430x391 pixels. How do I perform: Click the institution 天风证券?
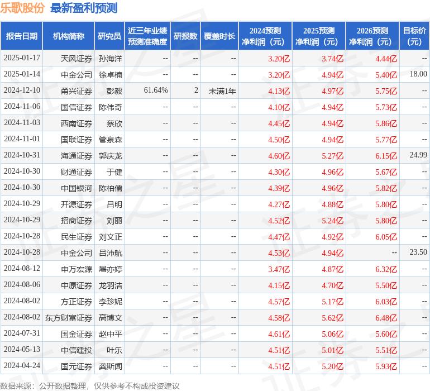pyautogui.click(x=77, y=59)
